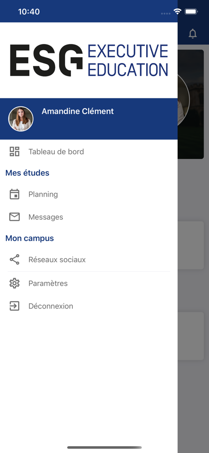Tap the Mes études section heading
This screenshot has height=453, width=209.
click(28, 173)
